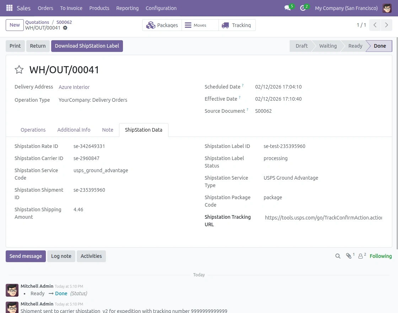The height and width of the screenshot is (313, 398).
Task: Go to next record arrow
Action: (x=386, y=25)
